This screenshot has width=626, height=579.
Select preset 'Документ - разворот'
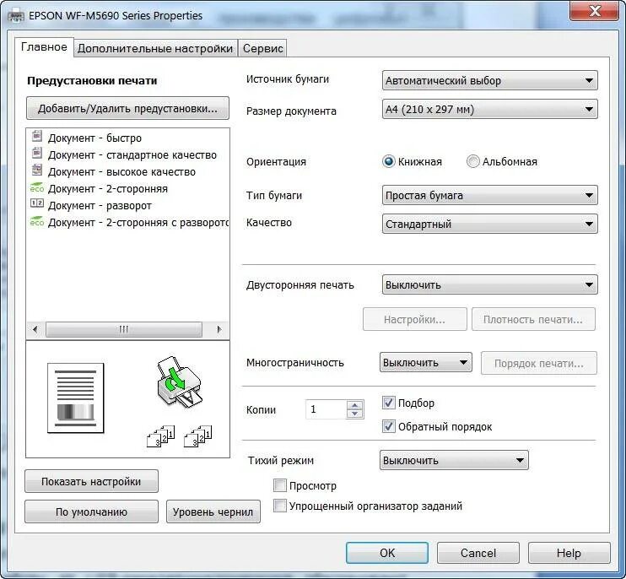100,206
